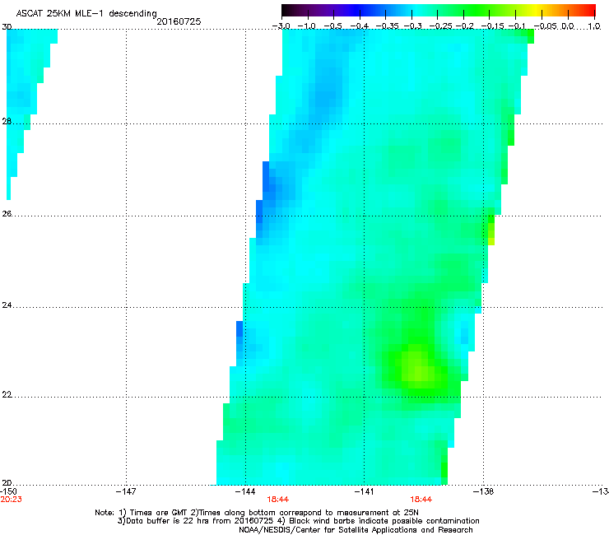Click the -0.2 color scale label
The image size is (609, 535).
(x=465, y=26)
